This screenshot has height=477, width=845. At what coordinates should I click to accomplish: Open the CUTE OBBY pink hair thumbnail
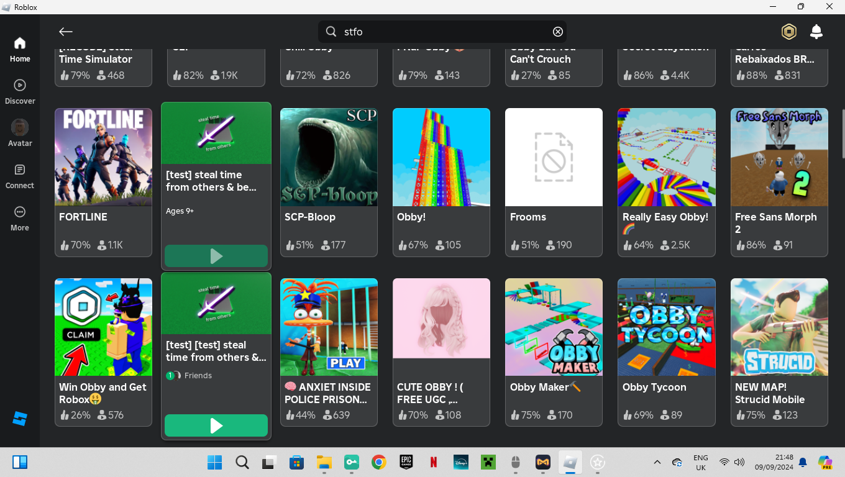441,318
